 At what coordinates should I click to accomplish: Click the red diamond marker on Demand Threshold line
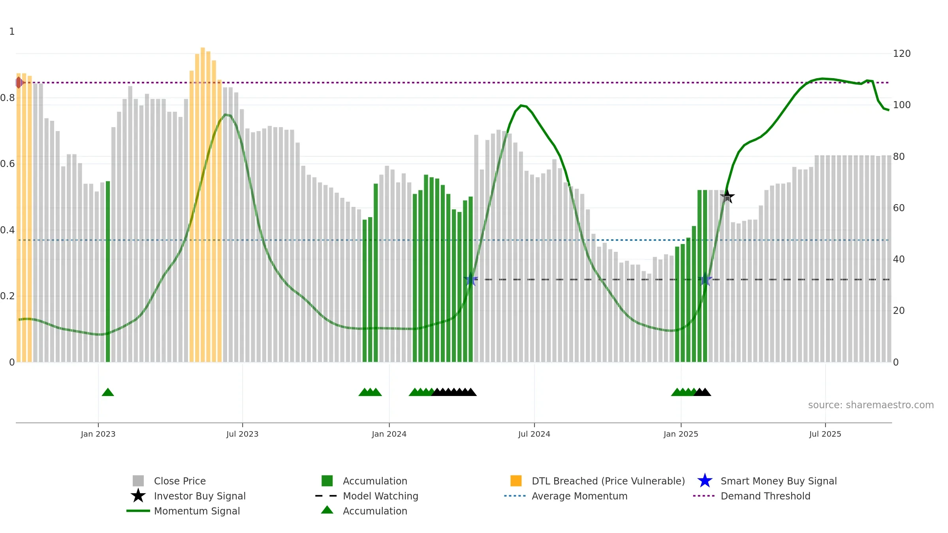coord(19,83)
